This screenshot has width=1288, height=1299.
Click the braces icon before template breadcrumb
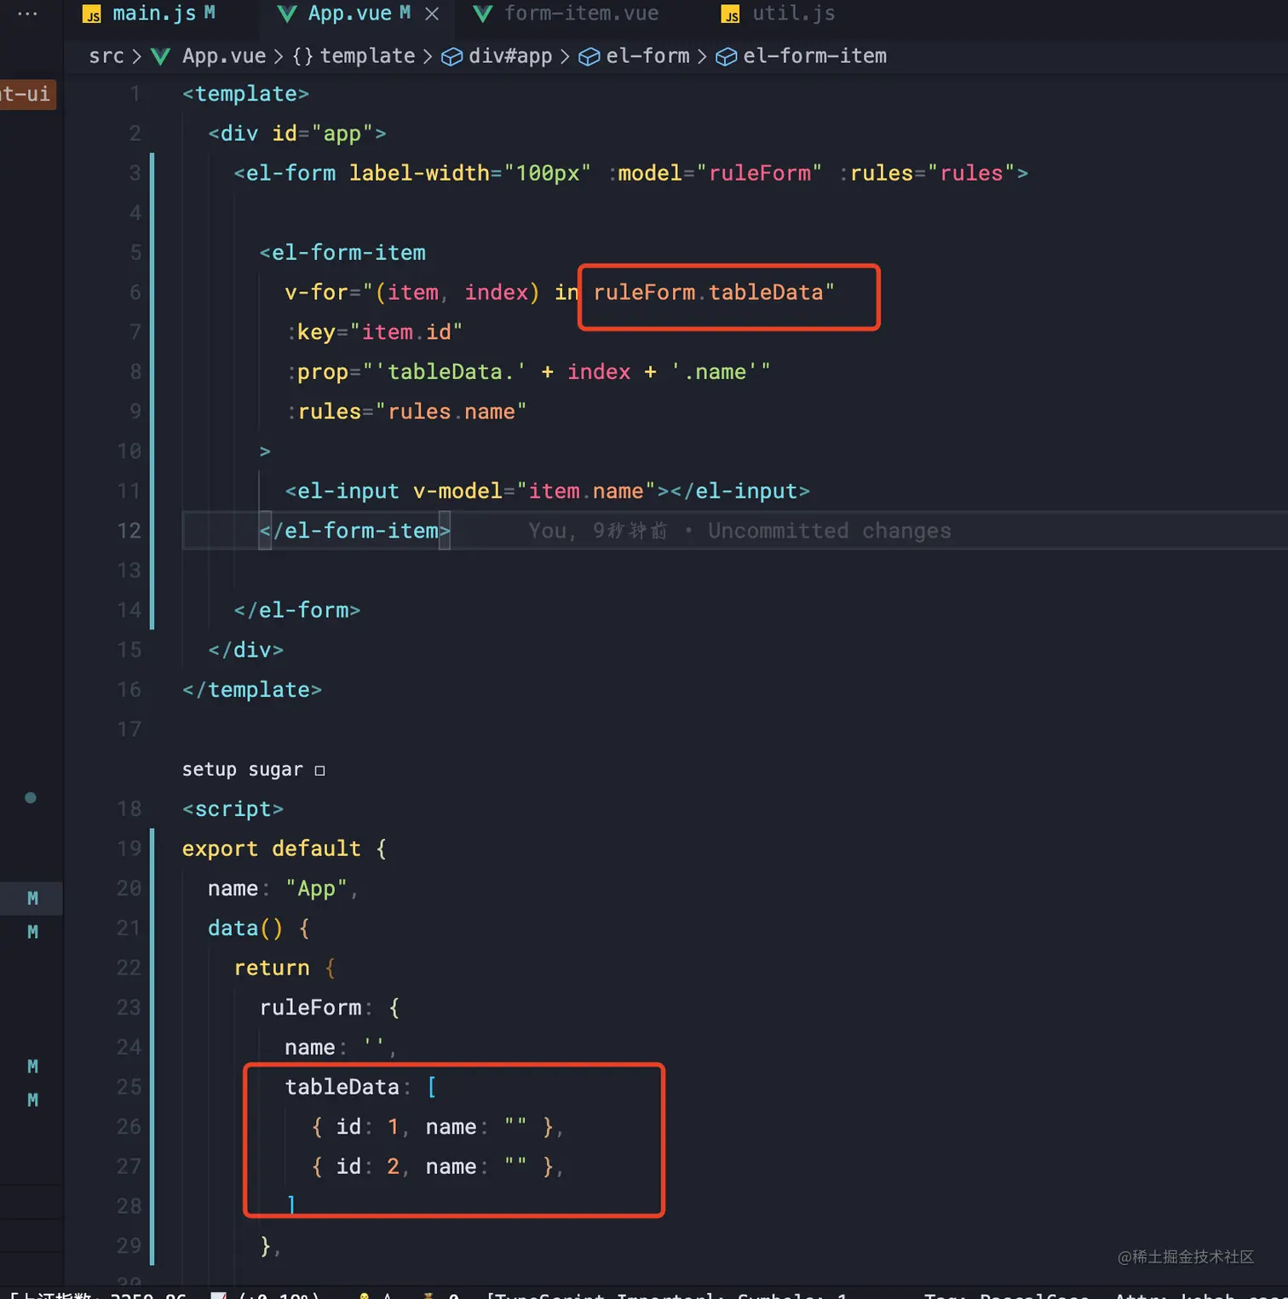302,57
